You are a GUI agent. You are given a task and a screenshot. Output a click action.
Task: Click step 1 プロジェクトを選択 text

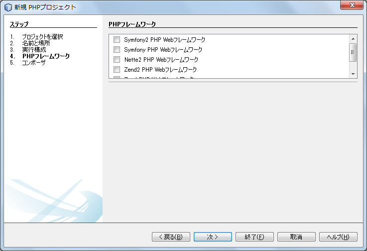[42, 37]
